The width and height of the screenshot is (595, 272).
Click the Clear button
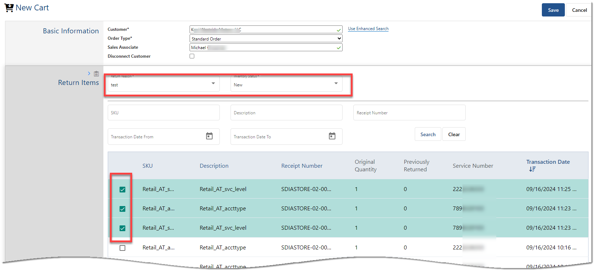point(454,134)
